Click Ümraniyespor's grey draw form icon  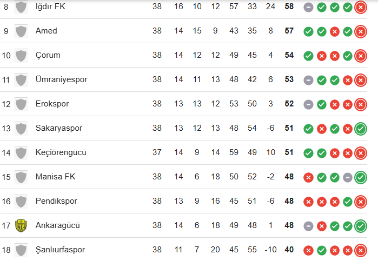point(308,81)
